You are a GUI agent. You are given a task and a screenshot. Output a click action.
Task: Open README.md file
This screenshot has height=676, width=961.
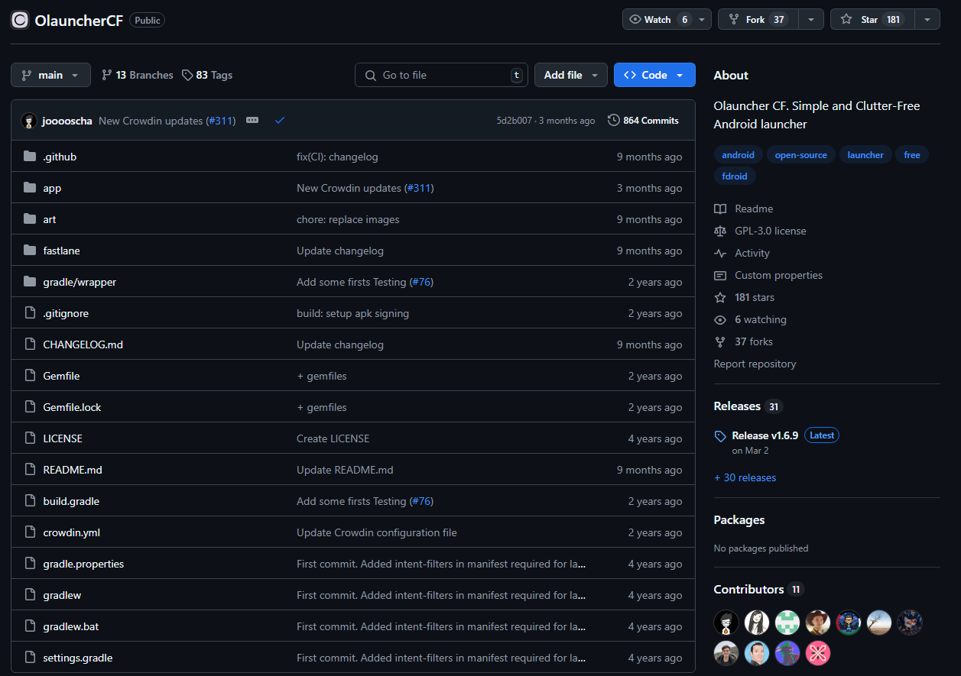click(x=73, y=470)
